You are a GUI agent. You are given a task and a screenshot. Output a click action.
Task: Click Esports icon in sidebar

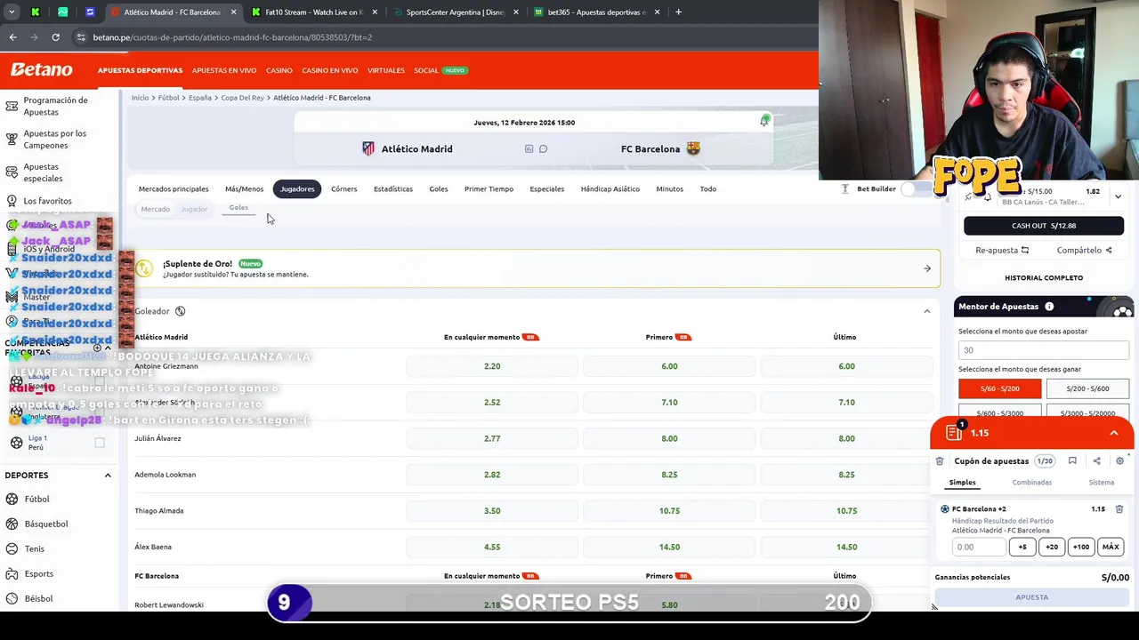[12, 573]
